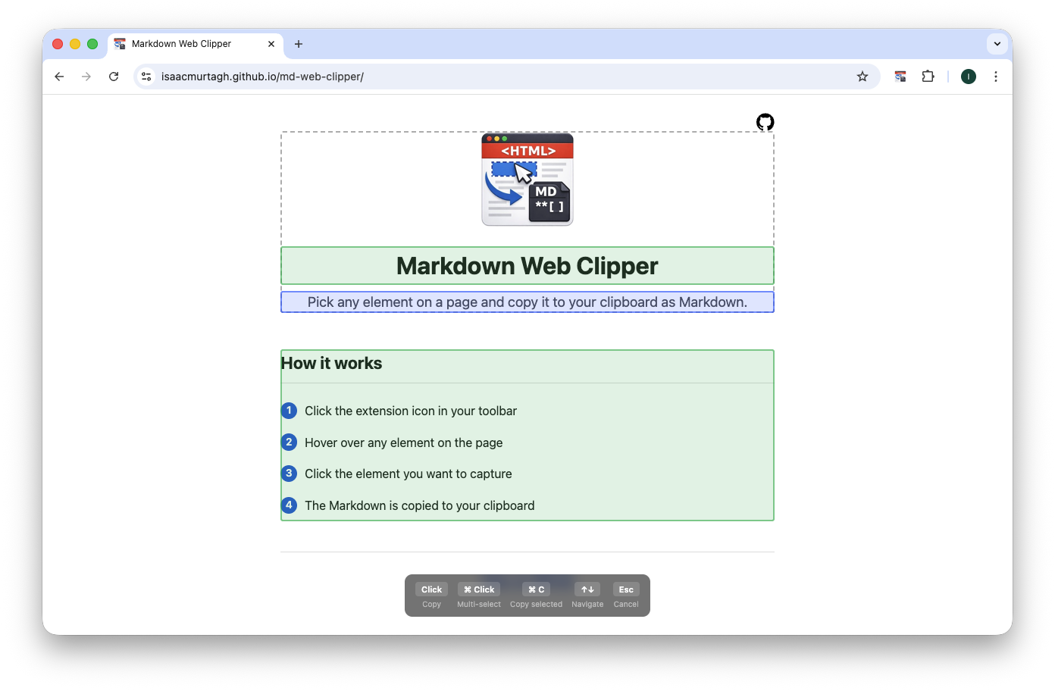Screen dimensions: 1055x691
Task: Toggle the bookmark star for this page
Action: (862, 76)
